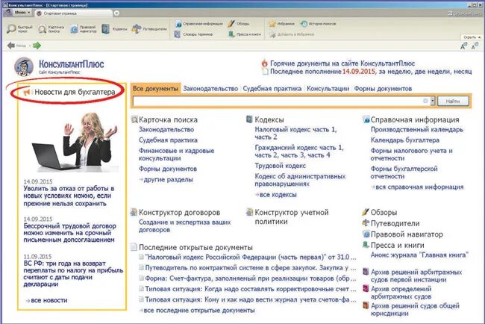Viewport: 485px width, 324px height.
Task: Click the Сайт КонсультантПлюс link under logo
Action: (59, 72)
